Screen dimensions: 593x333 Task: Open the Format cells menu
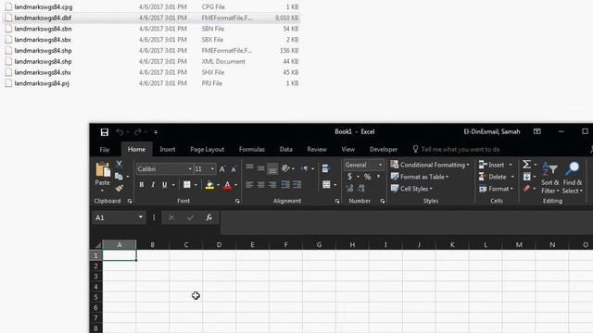pos(497,189)
